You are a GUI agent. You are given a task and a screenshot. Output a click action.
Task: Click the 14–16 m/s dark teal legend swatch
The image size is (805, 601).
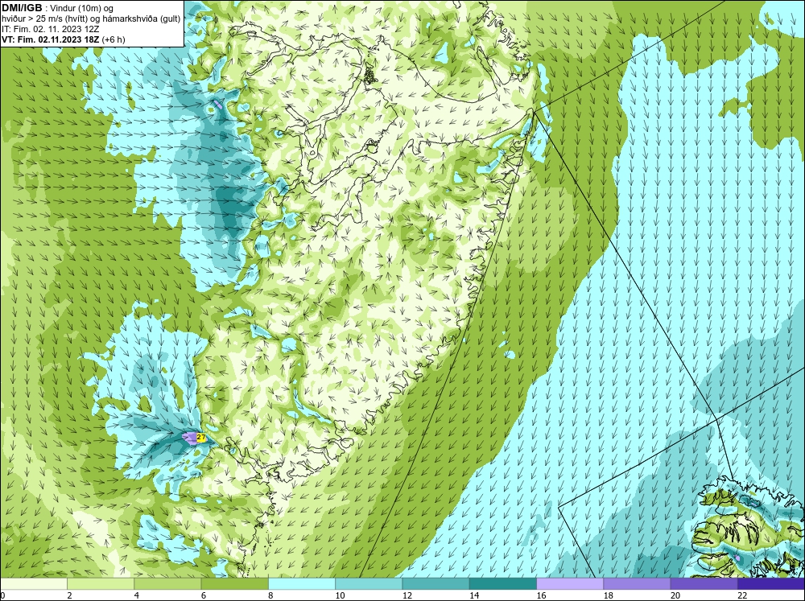(503, 584)
